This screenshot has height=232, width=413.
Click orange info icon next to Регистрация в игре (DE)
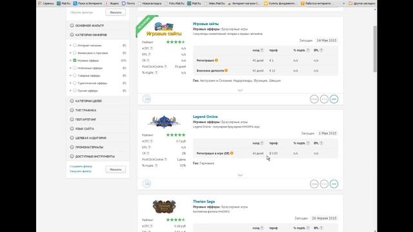(232, 153)
